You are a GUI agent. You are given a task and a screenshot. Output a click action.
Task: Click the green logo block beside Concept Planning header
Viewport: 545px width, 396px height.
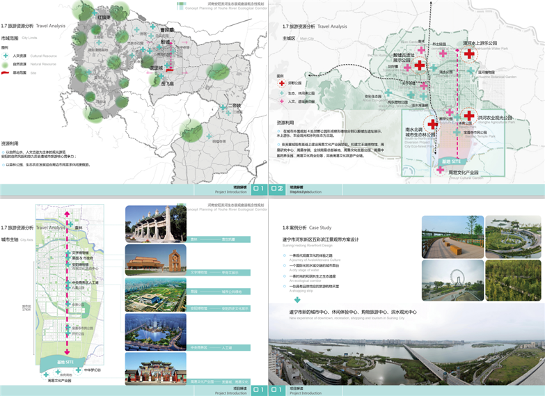180,6
